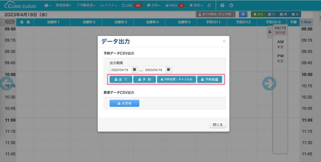Click the start date field 2022/04/19
Viewport: 321px width, 162px height.
121,70
